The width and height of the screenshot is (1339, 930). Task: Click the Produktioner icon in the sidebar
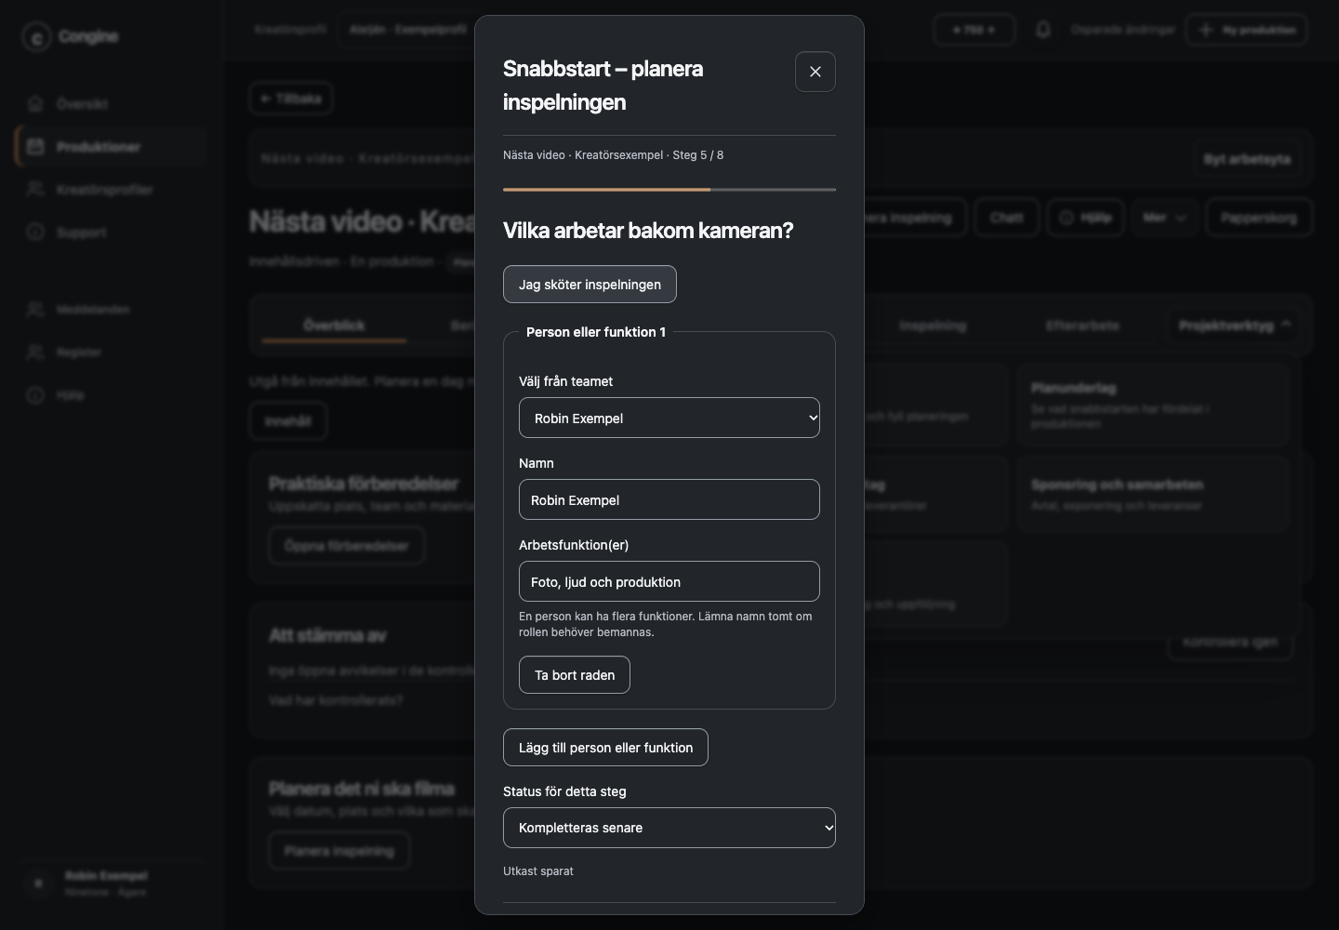pyautogui.click(x=35, y=147)
